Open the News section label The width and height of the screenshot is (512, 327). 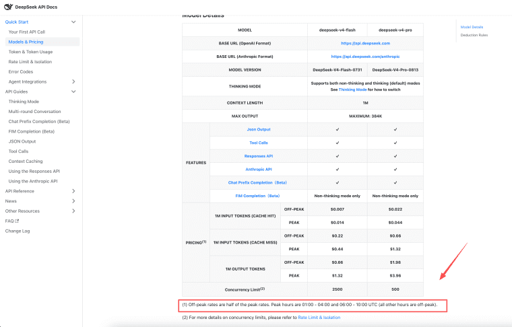tap(11, 201)
